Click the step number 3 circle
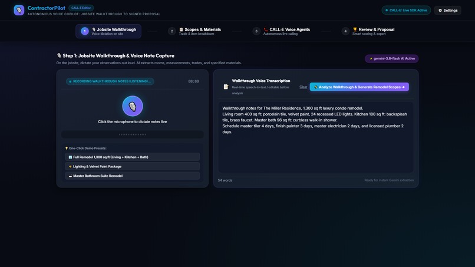The height and width of the screenshot is (267, 475). pos(256,31)
